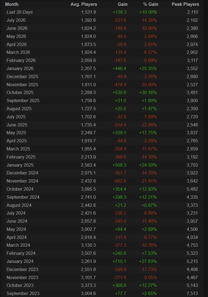
Task: Select the January 2025 month cell
Action: coord(20,165)
